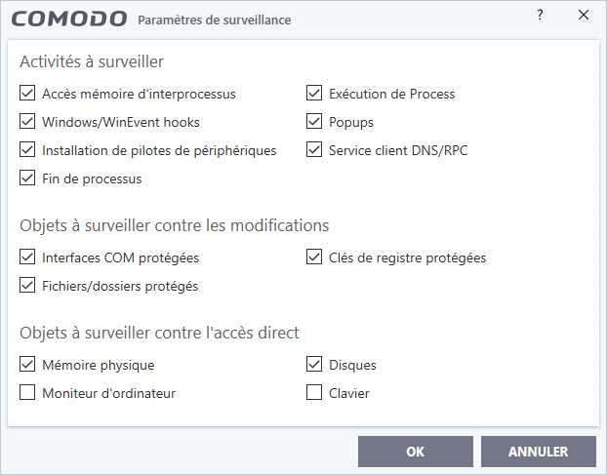
Task: Disable Clés de registre protégées
Action: point(314,257)
